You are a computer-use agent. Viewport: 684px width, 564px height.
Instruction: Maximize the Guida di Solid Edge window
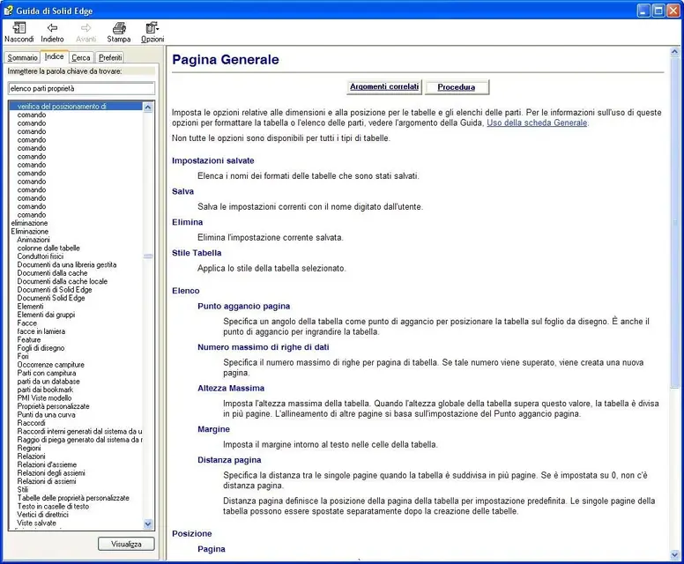pos(658,11)
